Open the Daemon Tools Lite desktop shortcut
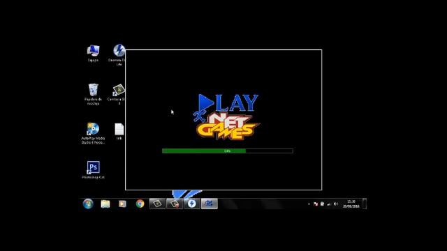447x251 pixels. (x=118, y=54)
